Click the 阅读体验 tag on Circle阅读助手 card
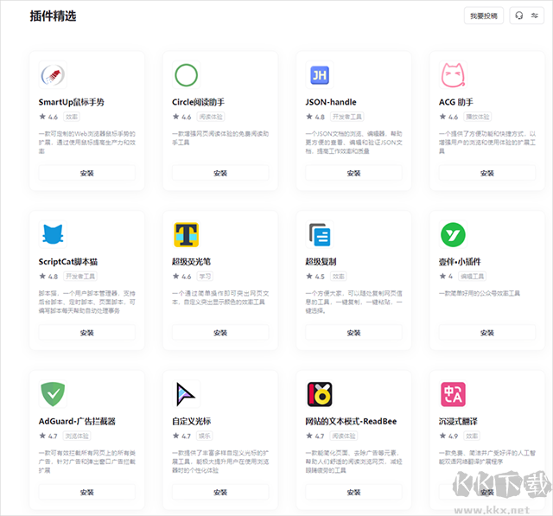 pyautogui.click(x=211, y=117)
